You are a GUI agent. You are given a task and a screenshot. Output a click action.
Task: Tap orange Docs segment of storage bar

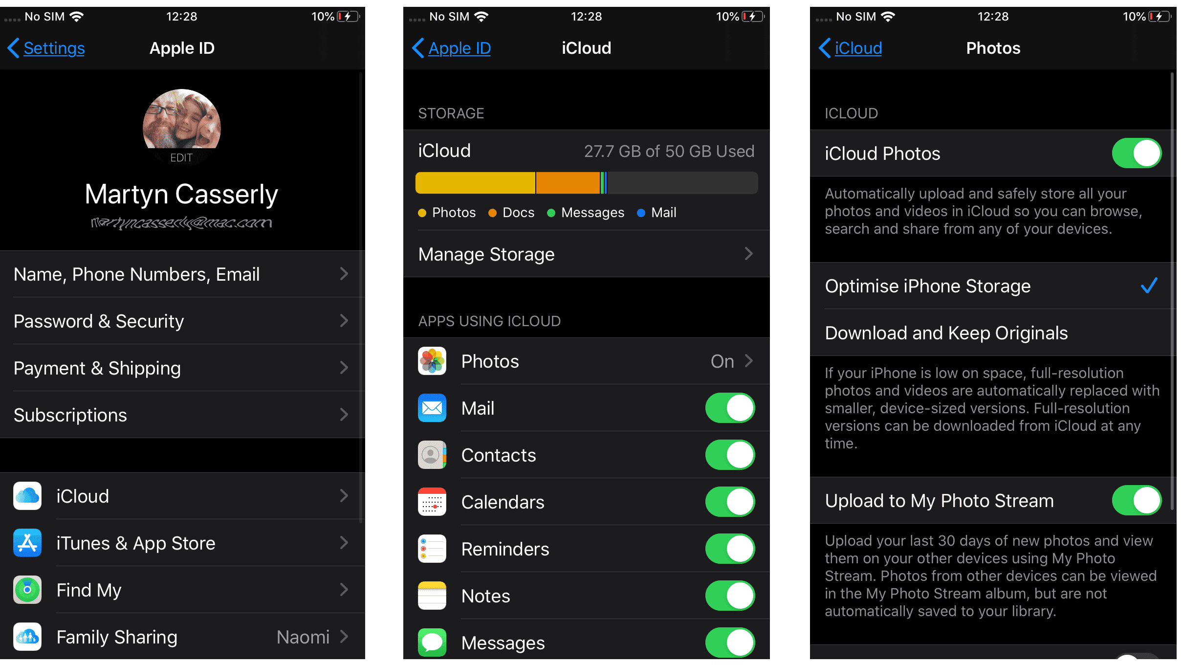point(568,183)
